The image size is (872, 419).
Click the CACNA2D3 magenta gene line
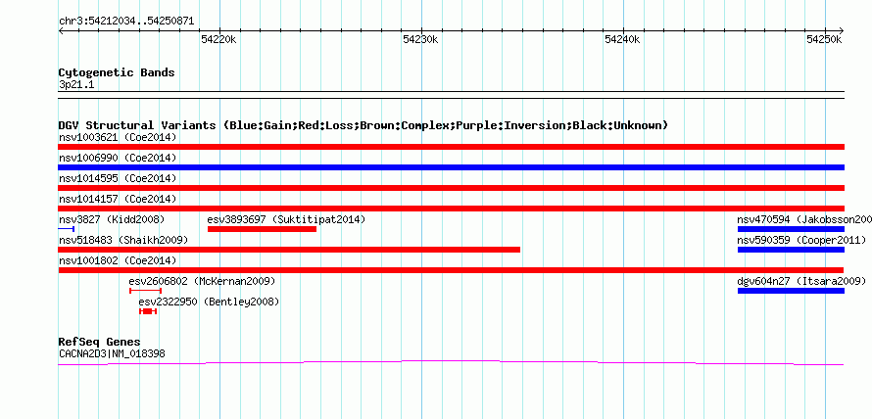pyautogui.click(x=451, y=363)
